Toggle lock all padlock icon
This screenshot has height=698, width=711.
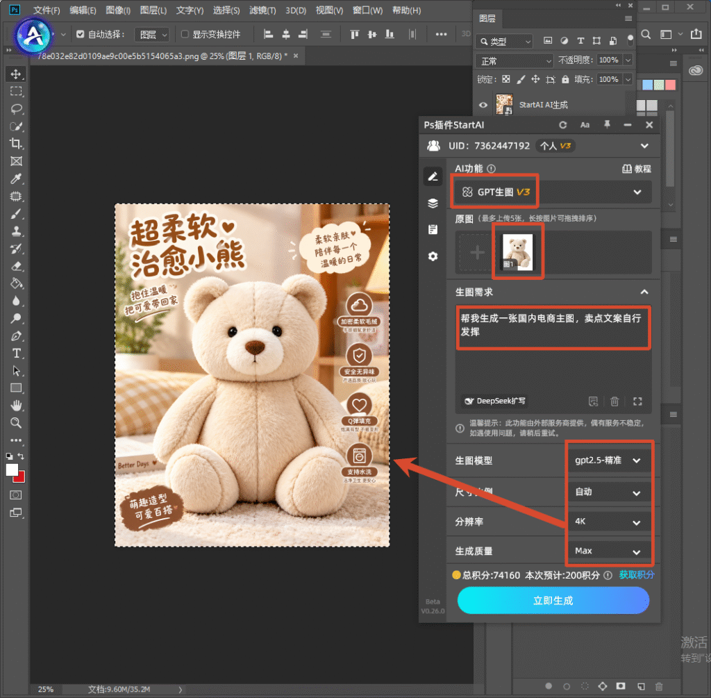(x=565, y=79)
